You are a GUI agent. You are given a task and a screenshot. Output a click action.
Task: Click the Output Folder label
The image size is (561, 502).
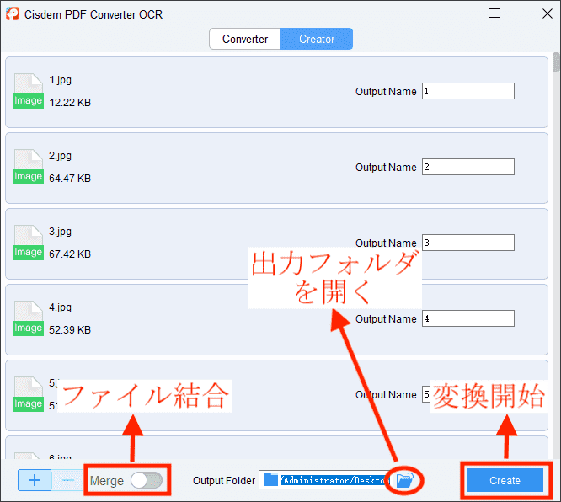point(224,481)
